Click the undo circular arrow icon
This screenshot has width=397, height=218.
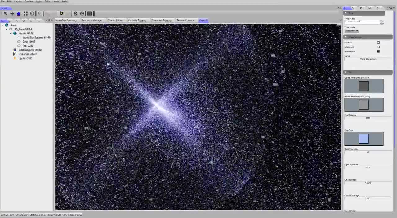point(75,14)
